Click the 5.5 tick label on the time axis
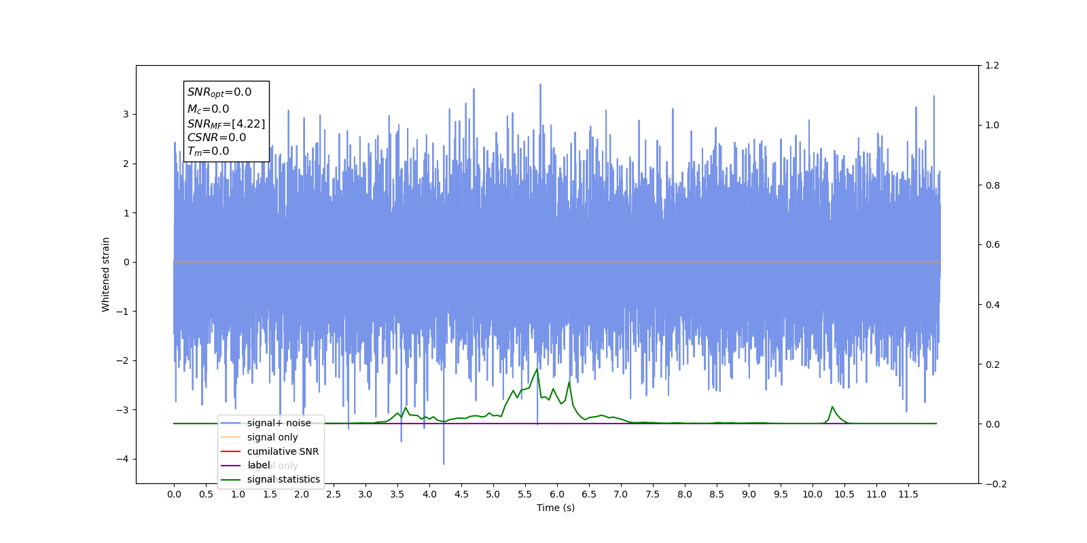The image size is (1087, 543). click(x=525, y=494)
